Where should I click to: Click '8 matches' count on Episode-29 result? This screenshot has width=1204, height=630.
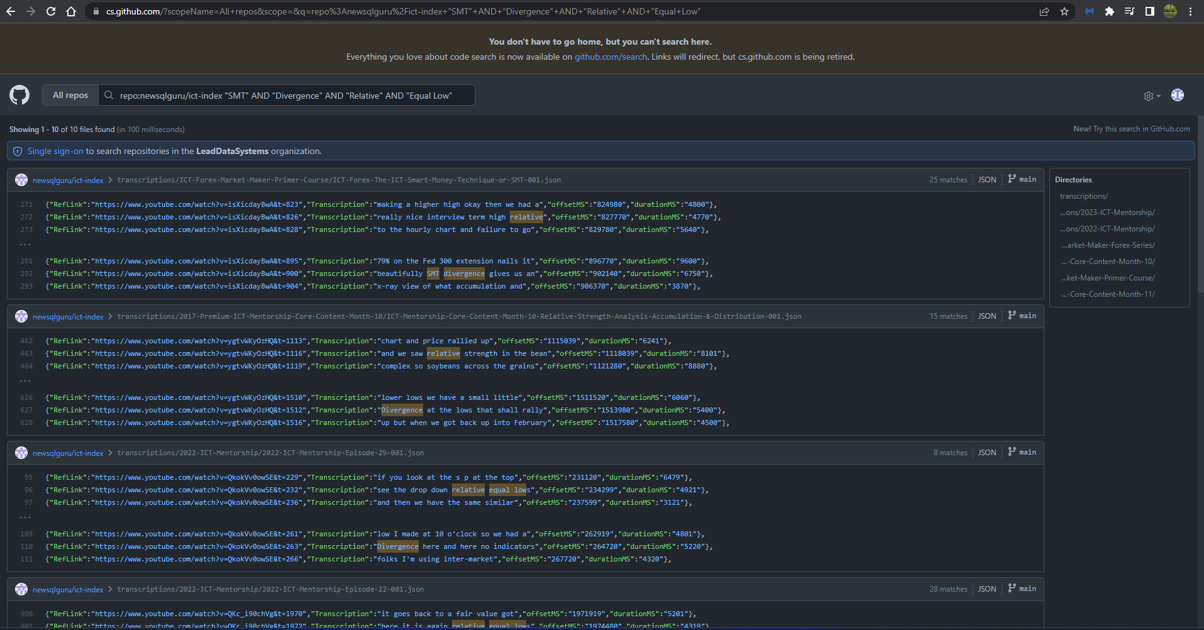pos(950,453)
